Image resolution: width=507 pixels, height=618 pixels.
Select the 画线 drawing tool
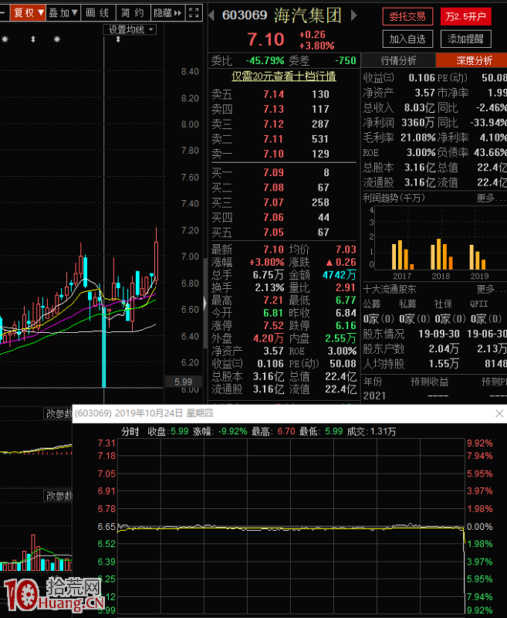[x=98, y=12]
